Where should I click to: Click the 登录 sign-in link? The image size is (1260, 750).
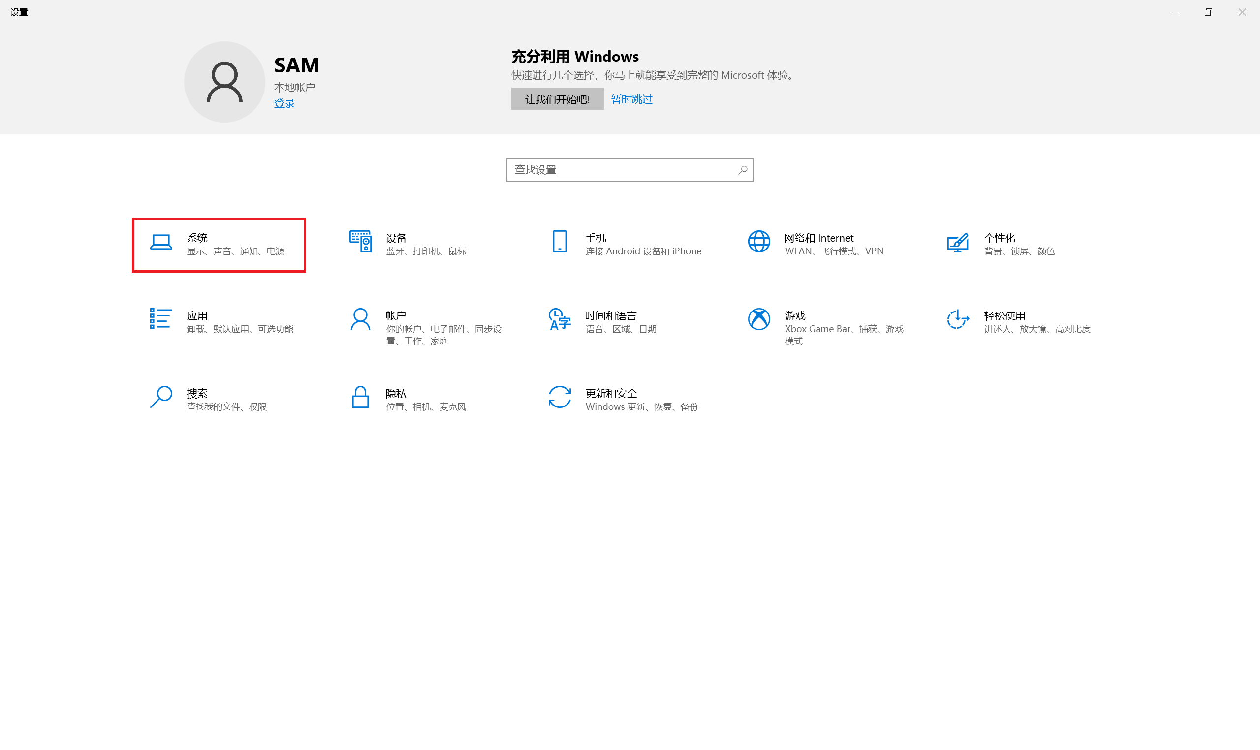[284, 104]
